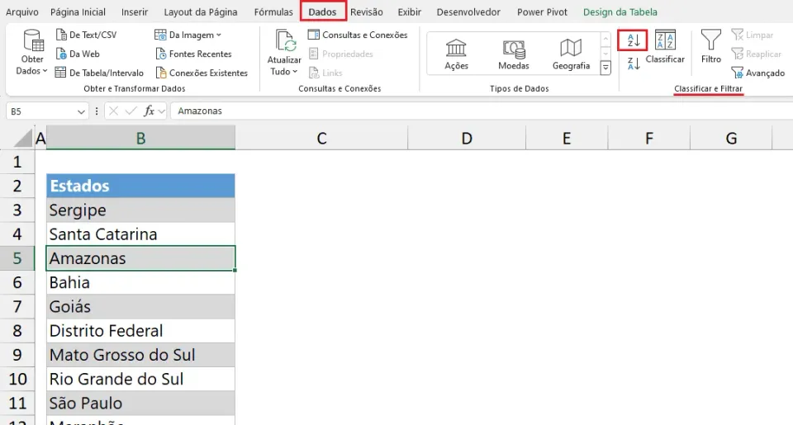Click the Name Box showing B5
Viewport: 793px width, 425px height.
(x=41, y=111)
